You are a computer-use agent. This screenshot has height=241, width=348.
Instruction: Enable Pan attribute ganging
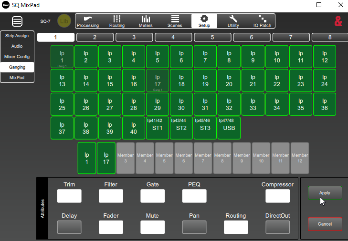click(194, 227)
